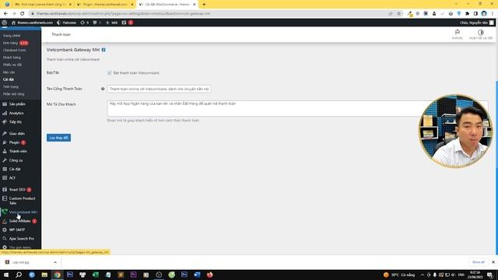Open updates counter in admin bar

[85, 23]
